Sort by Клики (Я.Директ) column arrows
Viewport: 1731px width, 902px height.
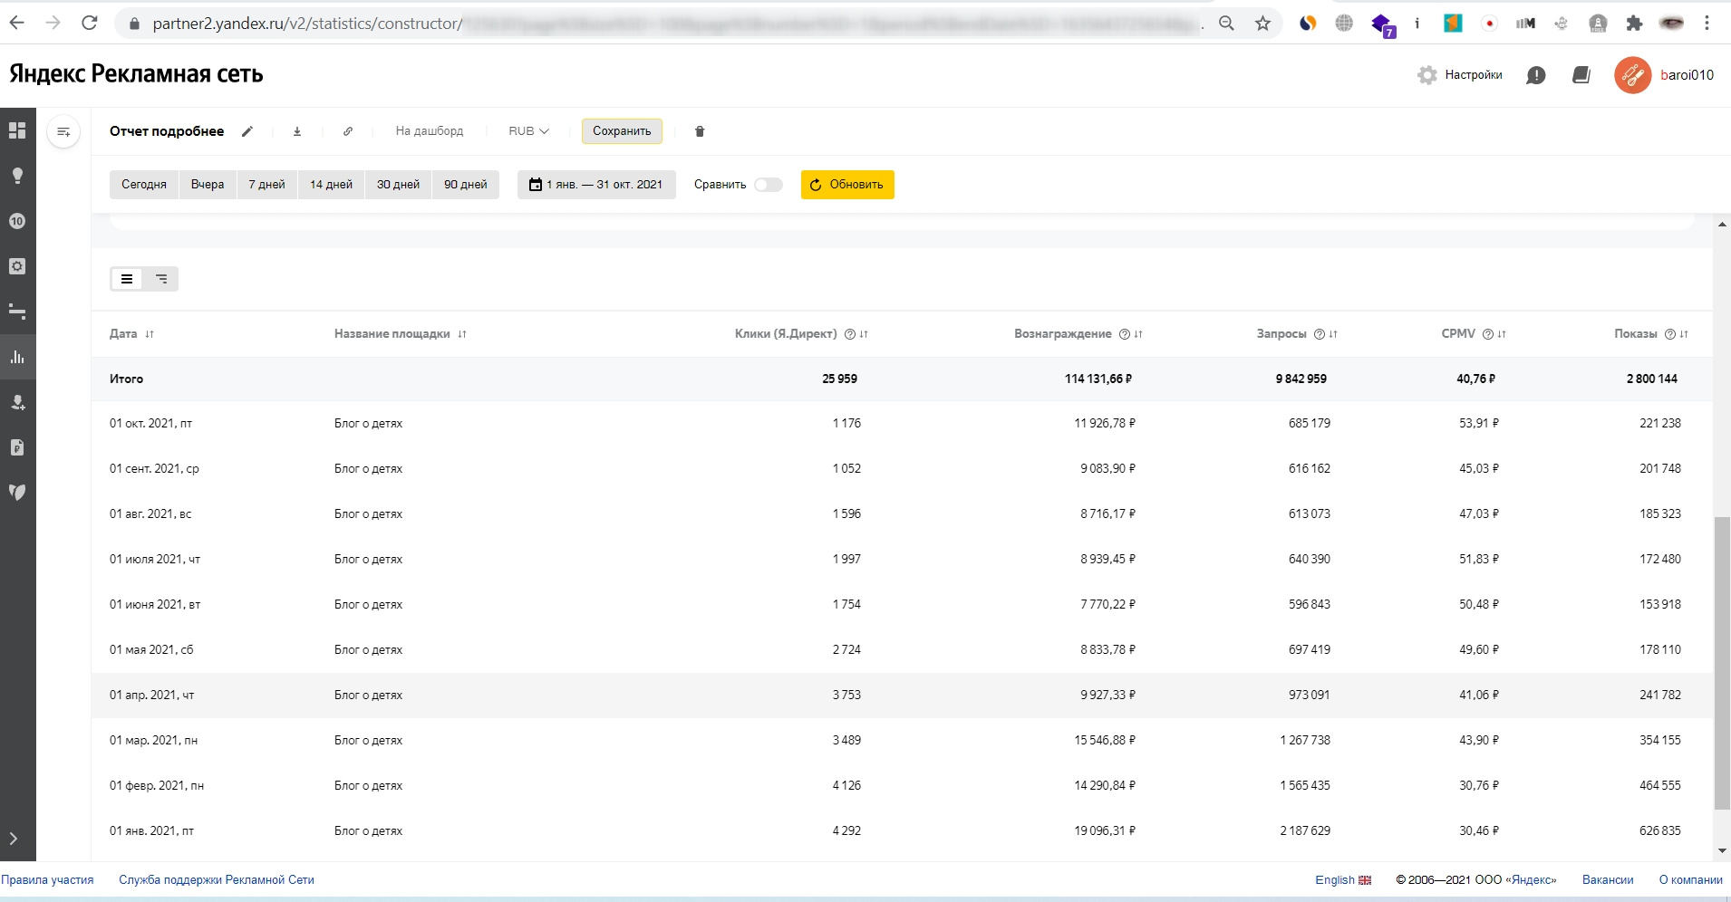(864, 334)
